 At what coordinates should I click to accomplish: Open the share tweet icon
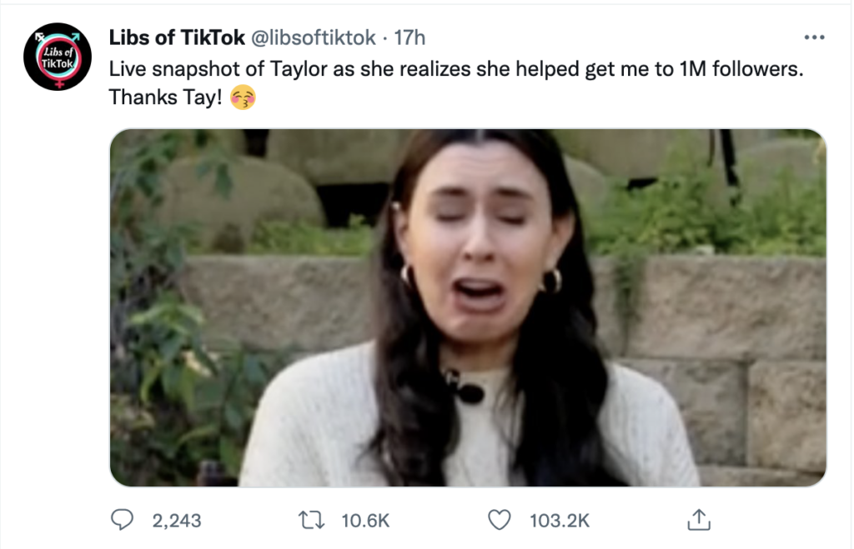(x=696, y=521)
